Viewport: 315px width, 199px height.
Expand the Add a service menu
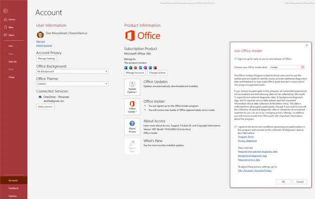[x=45, y=106]
